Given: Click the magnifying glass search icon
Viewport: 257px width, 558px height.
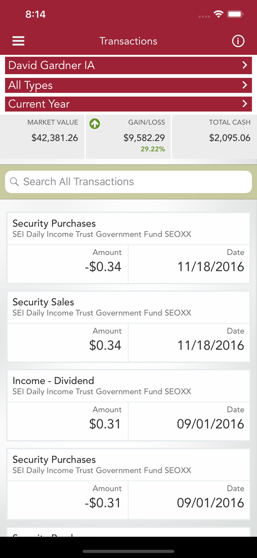Looking at the screenshot, I should (14, 182).
